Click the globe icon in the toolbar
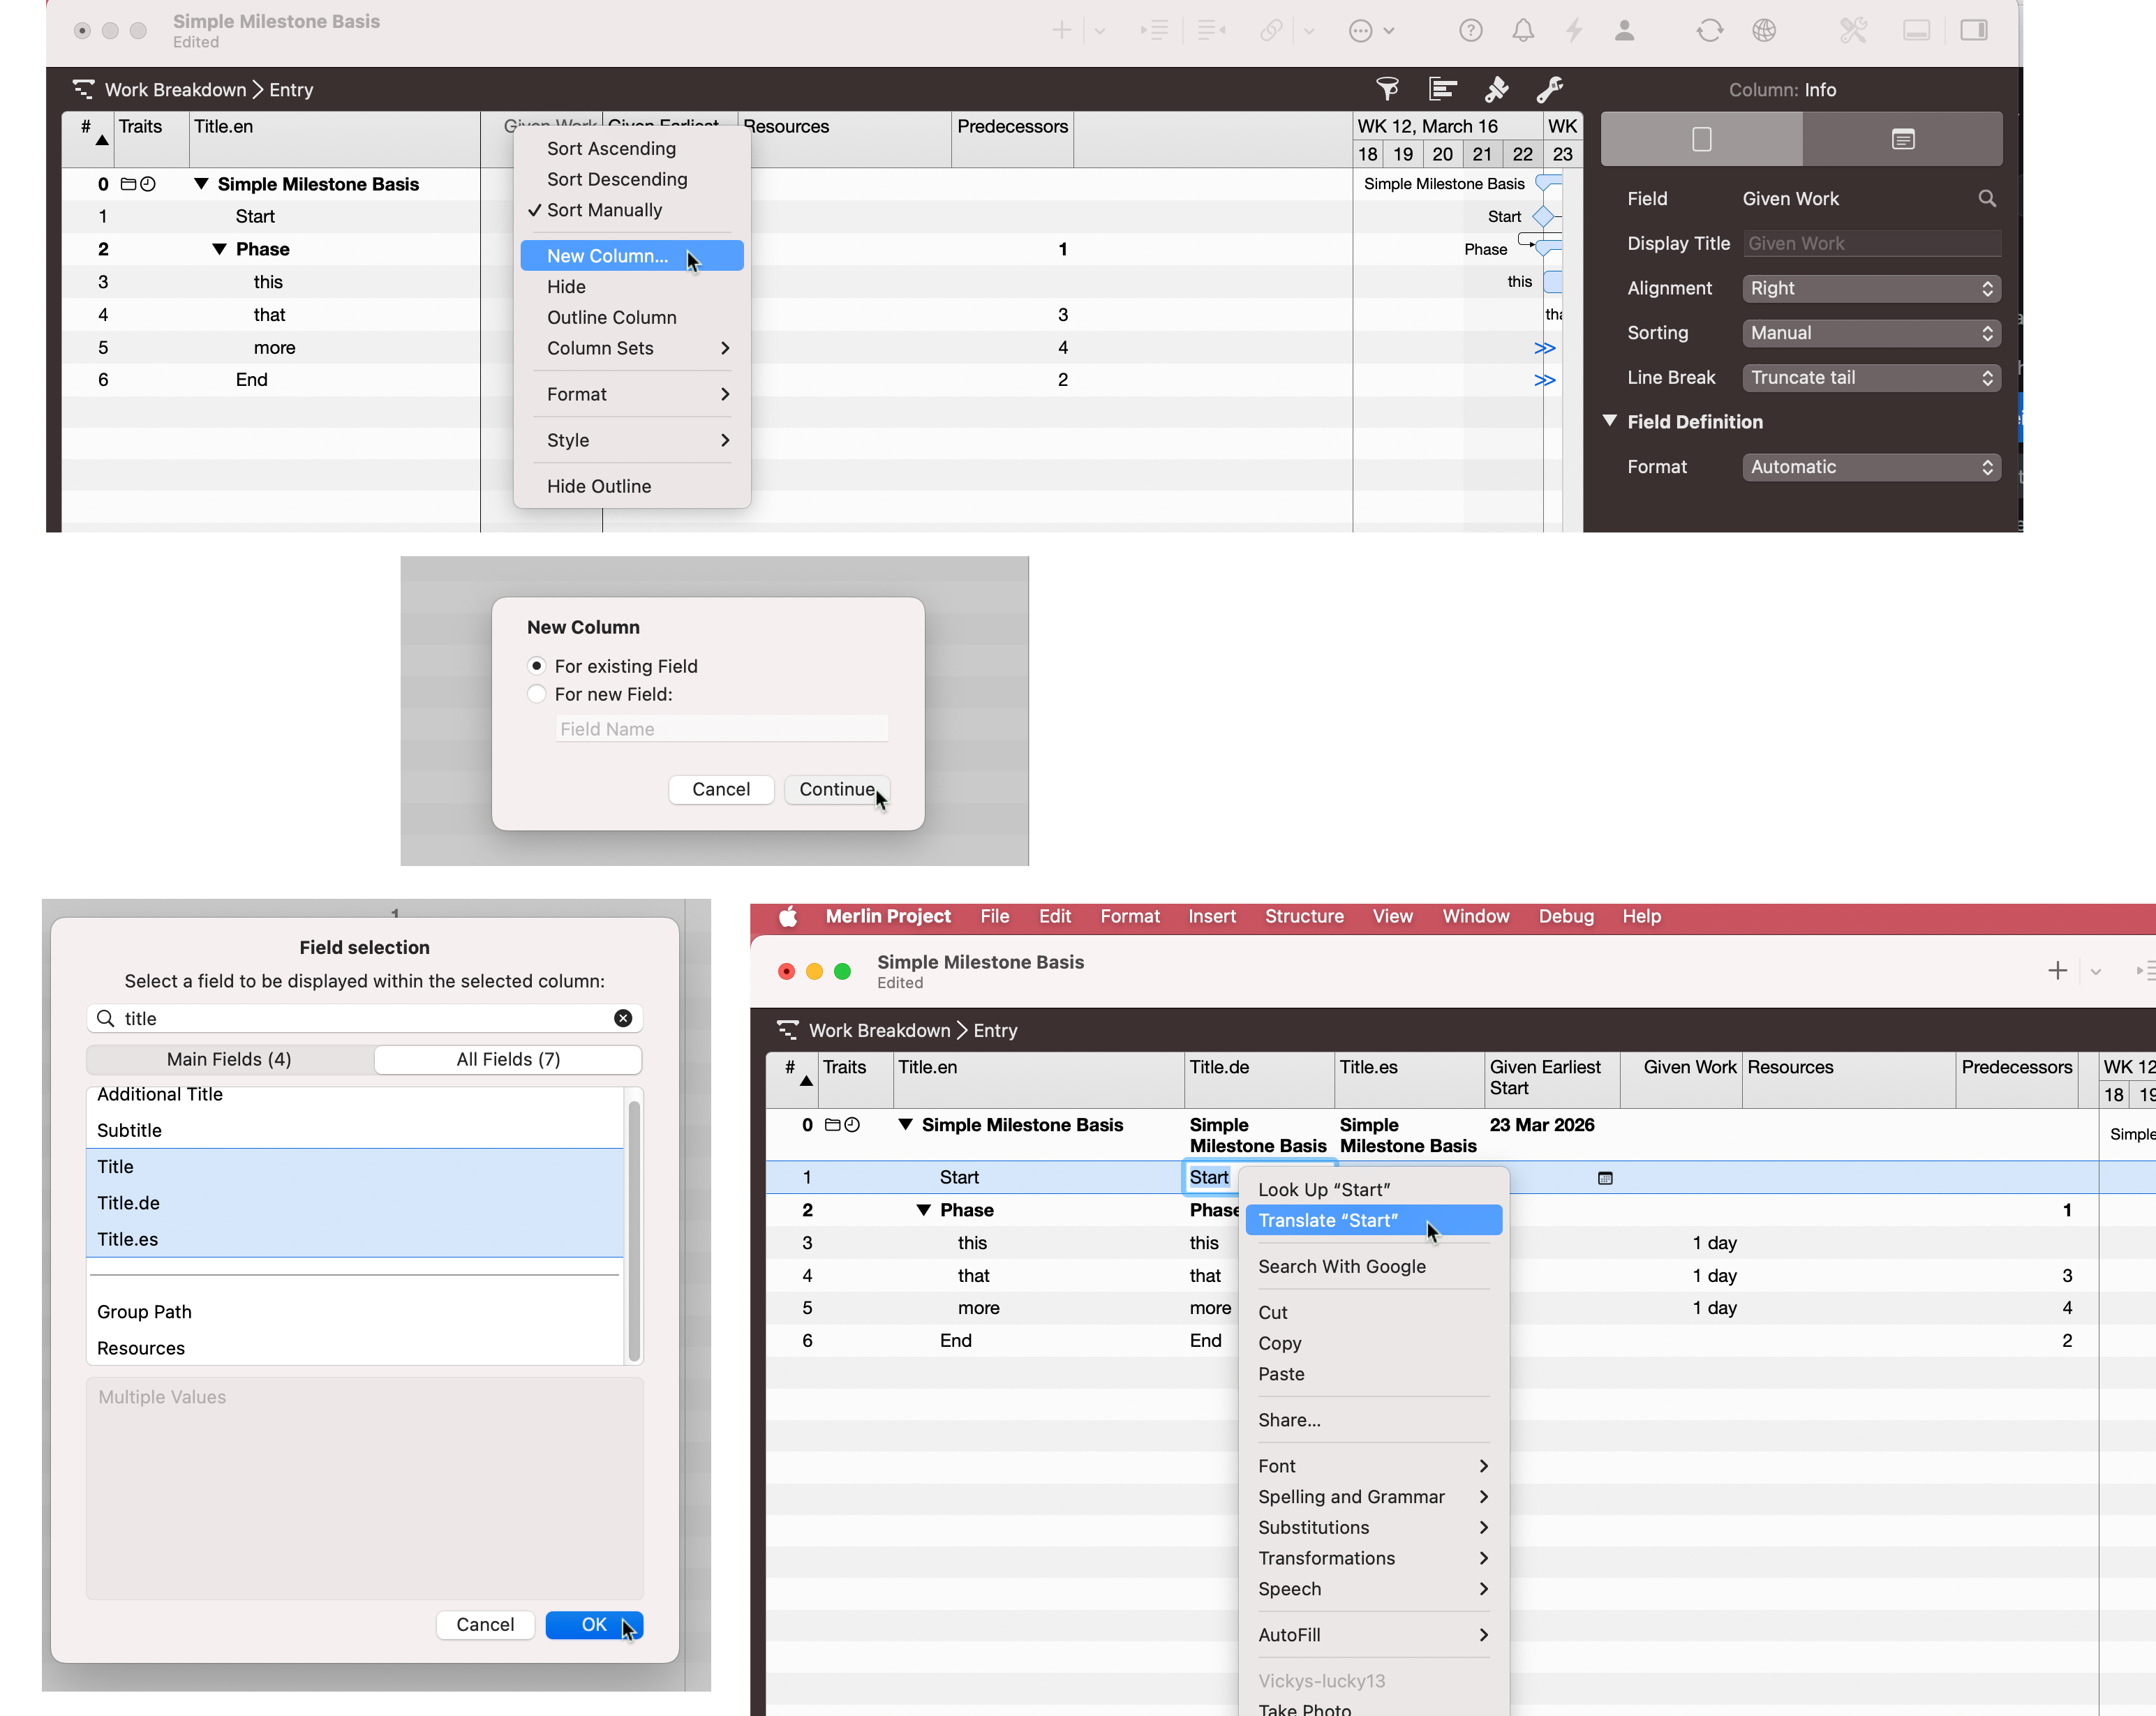The width and height of the screenshot is (2156, 1716). [1764, 30]
